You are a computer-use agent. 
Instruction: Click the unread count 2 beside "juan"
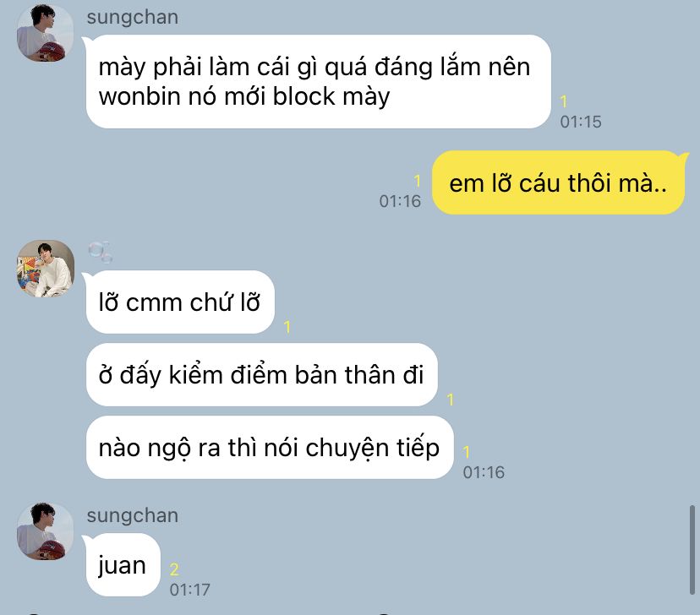(x=174, y=569)
